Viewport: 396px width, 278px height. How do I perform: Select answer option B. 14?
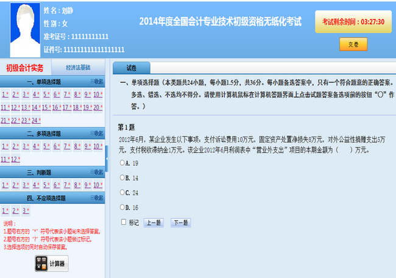122,177
